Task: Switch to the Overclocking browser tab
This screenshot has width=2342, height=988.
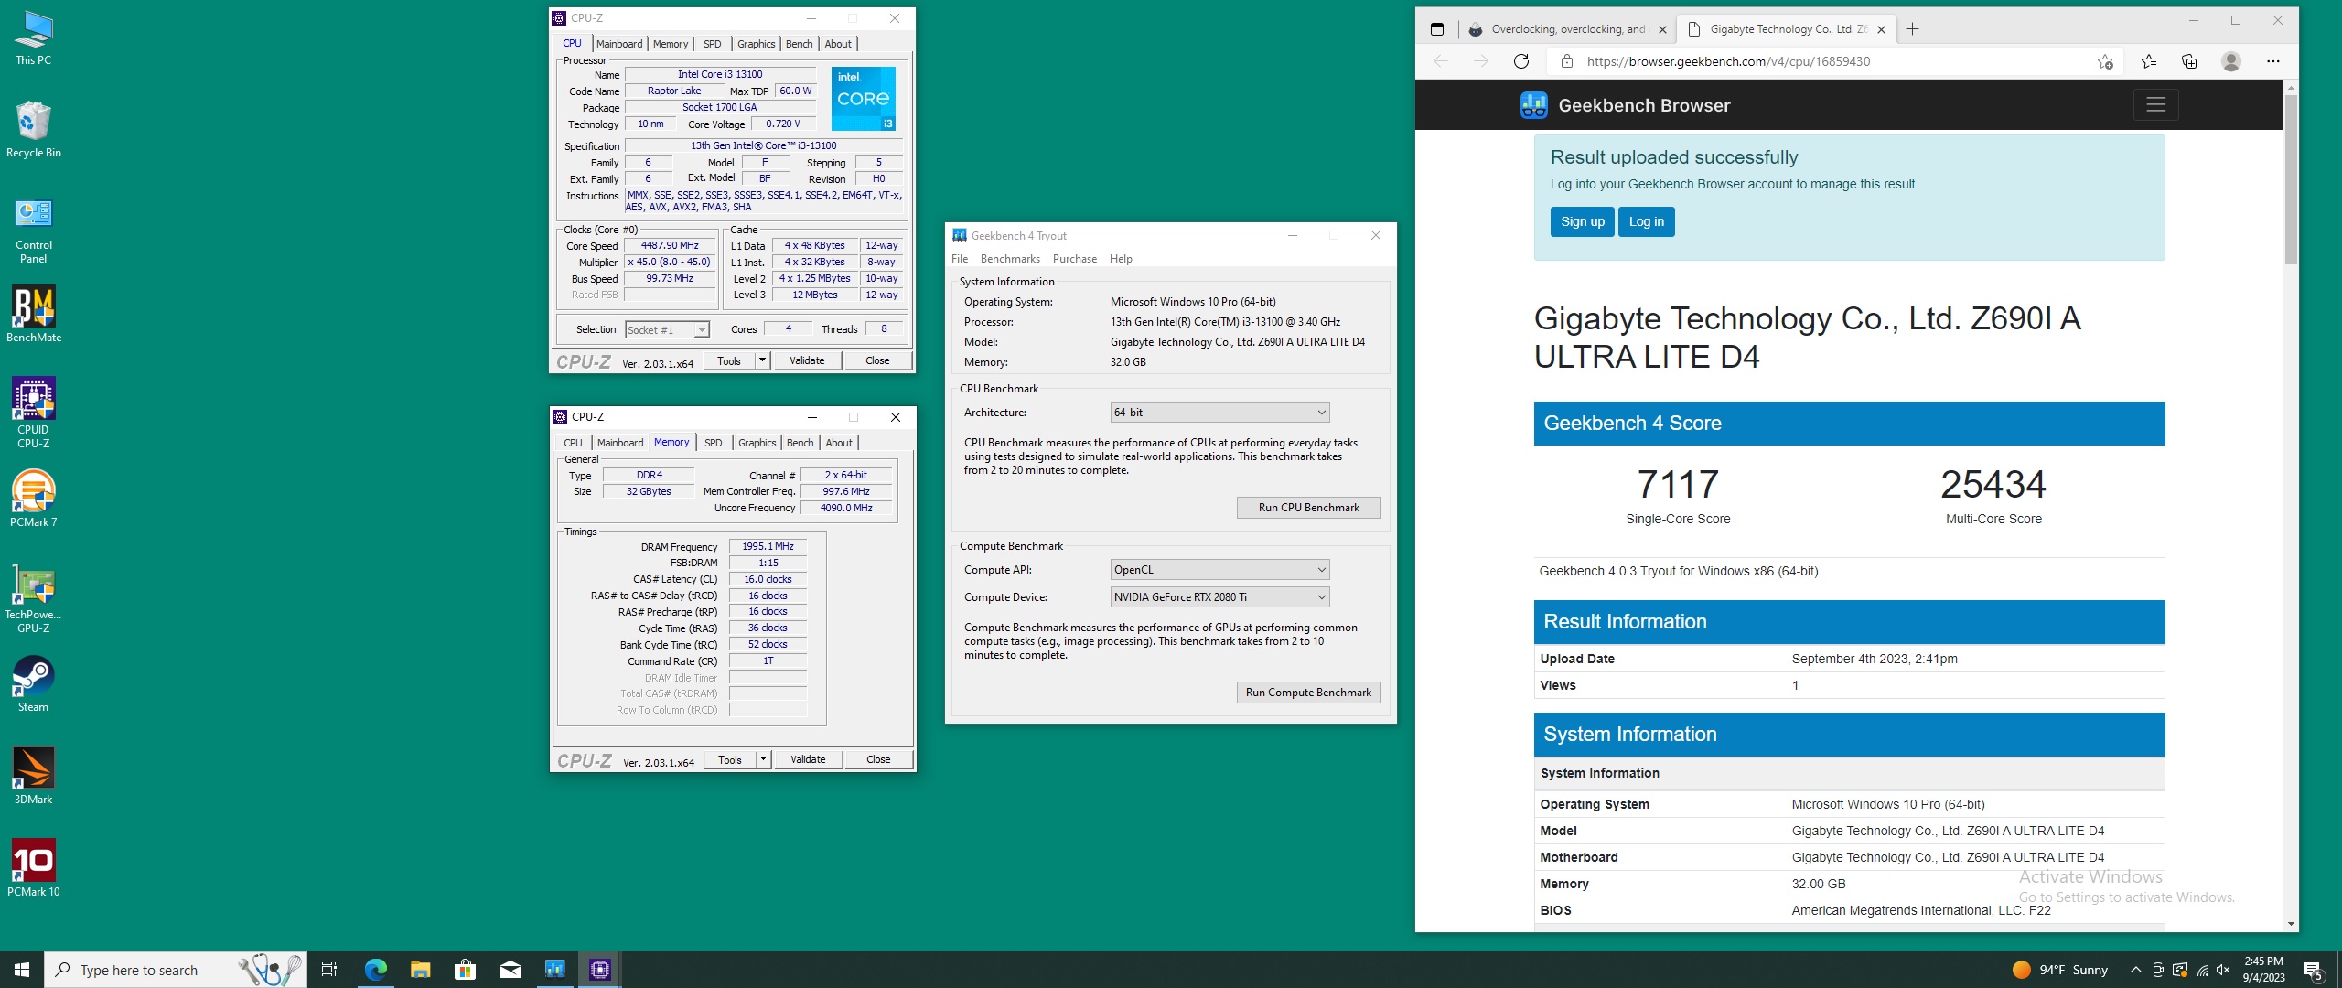Action: [x=1567, y=29]
